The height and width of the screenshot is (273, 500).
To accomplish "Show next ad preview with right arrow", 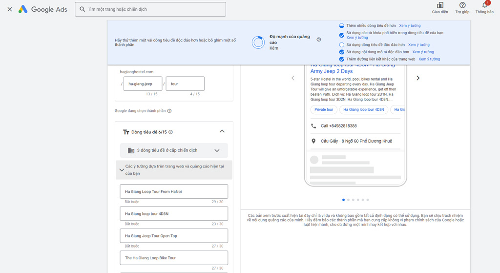I will [418, 78].
